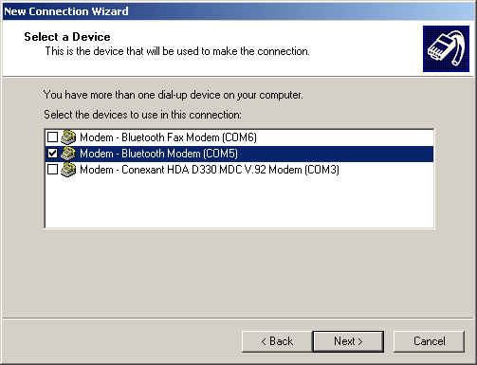Click the more than one dial-up device text
This screenshot has width=477, height=365.
click(x=174, y=95)
